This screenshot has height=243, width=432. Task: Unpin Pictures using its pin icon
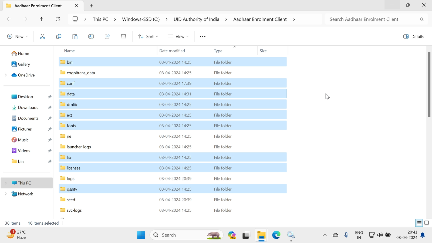pos(50,129)
